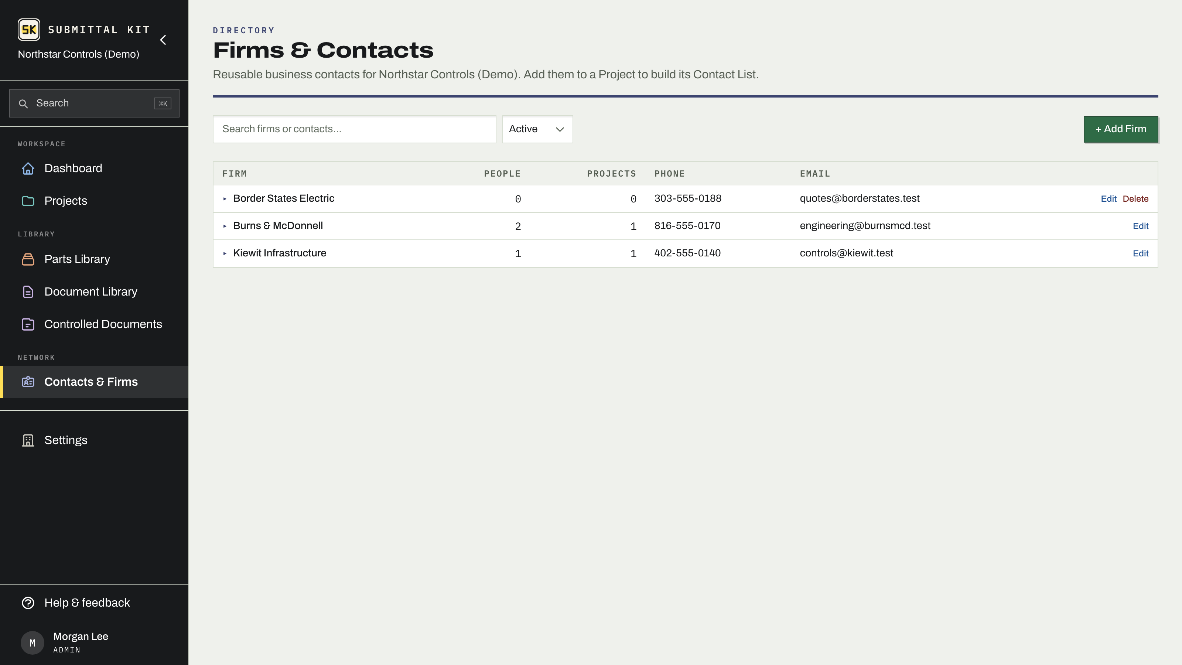Click Northstar Controls (Demo) workspace name

tap(78, 54)
